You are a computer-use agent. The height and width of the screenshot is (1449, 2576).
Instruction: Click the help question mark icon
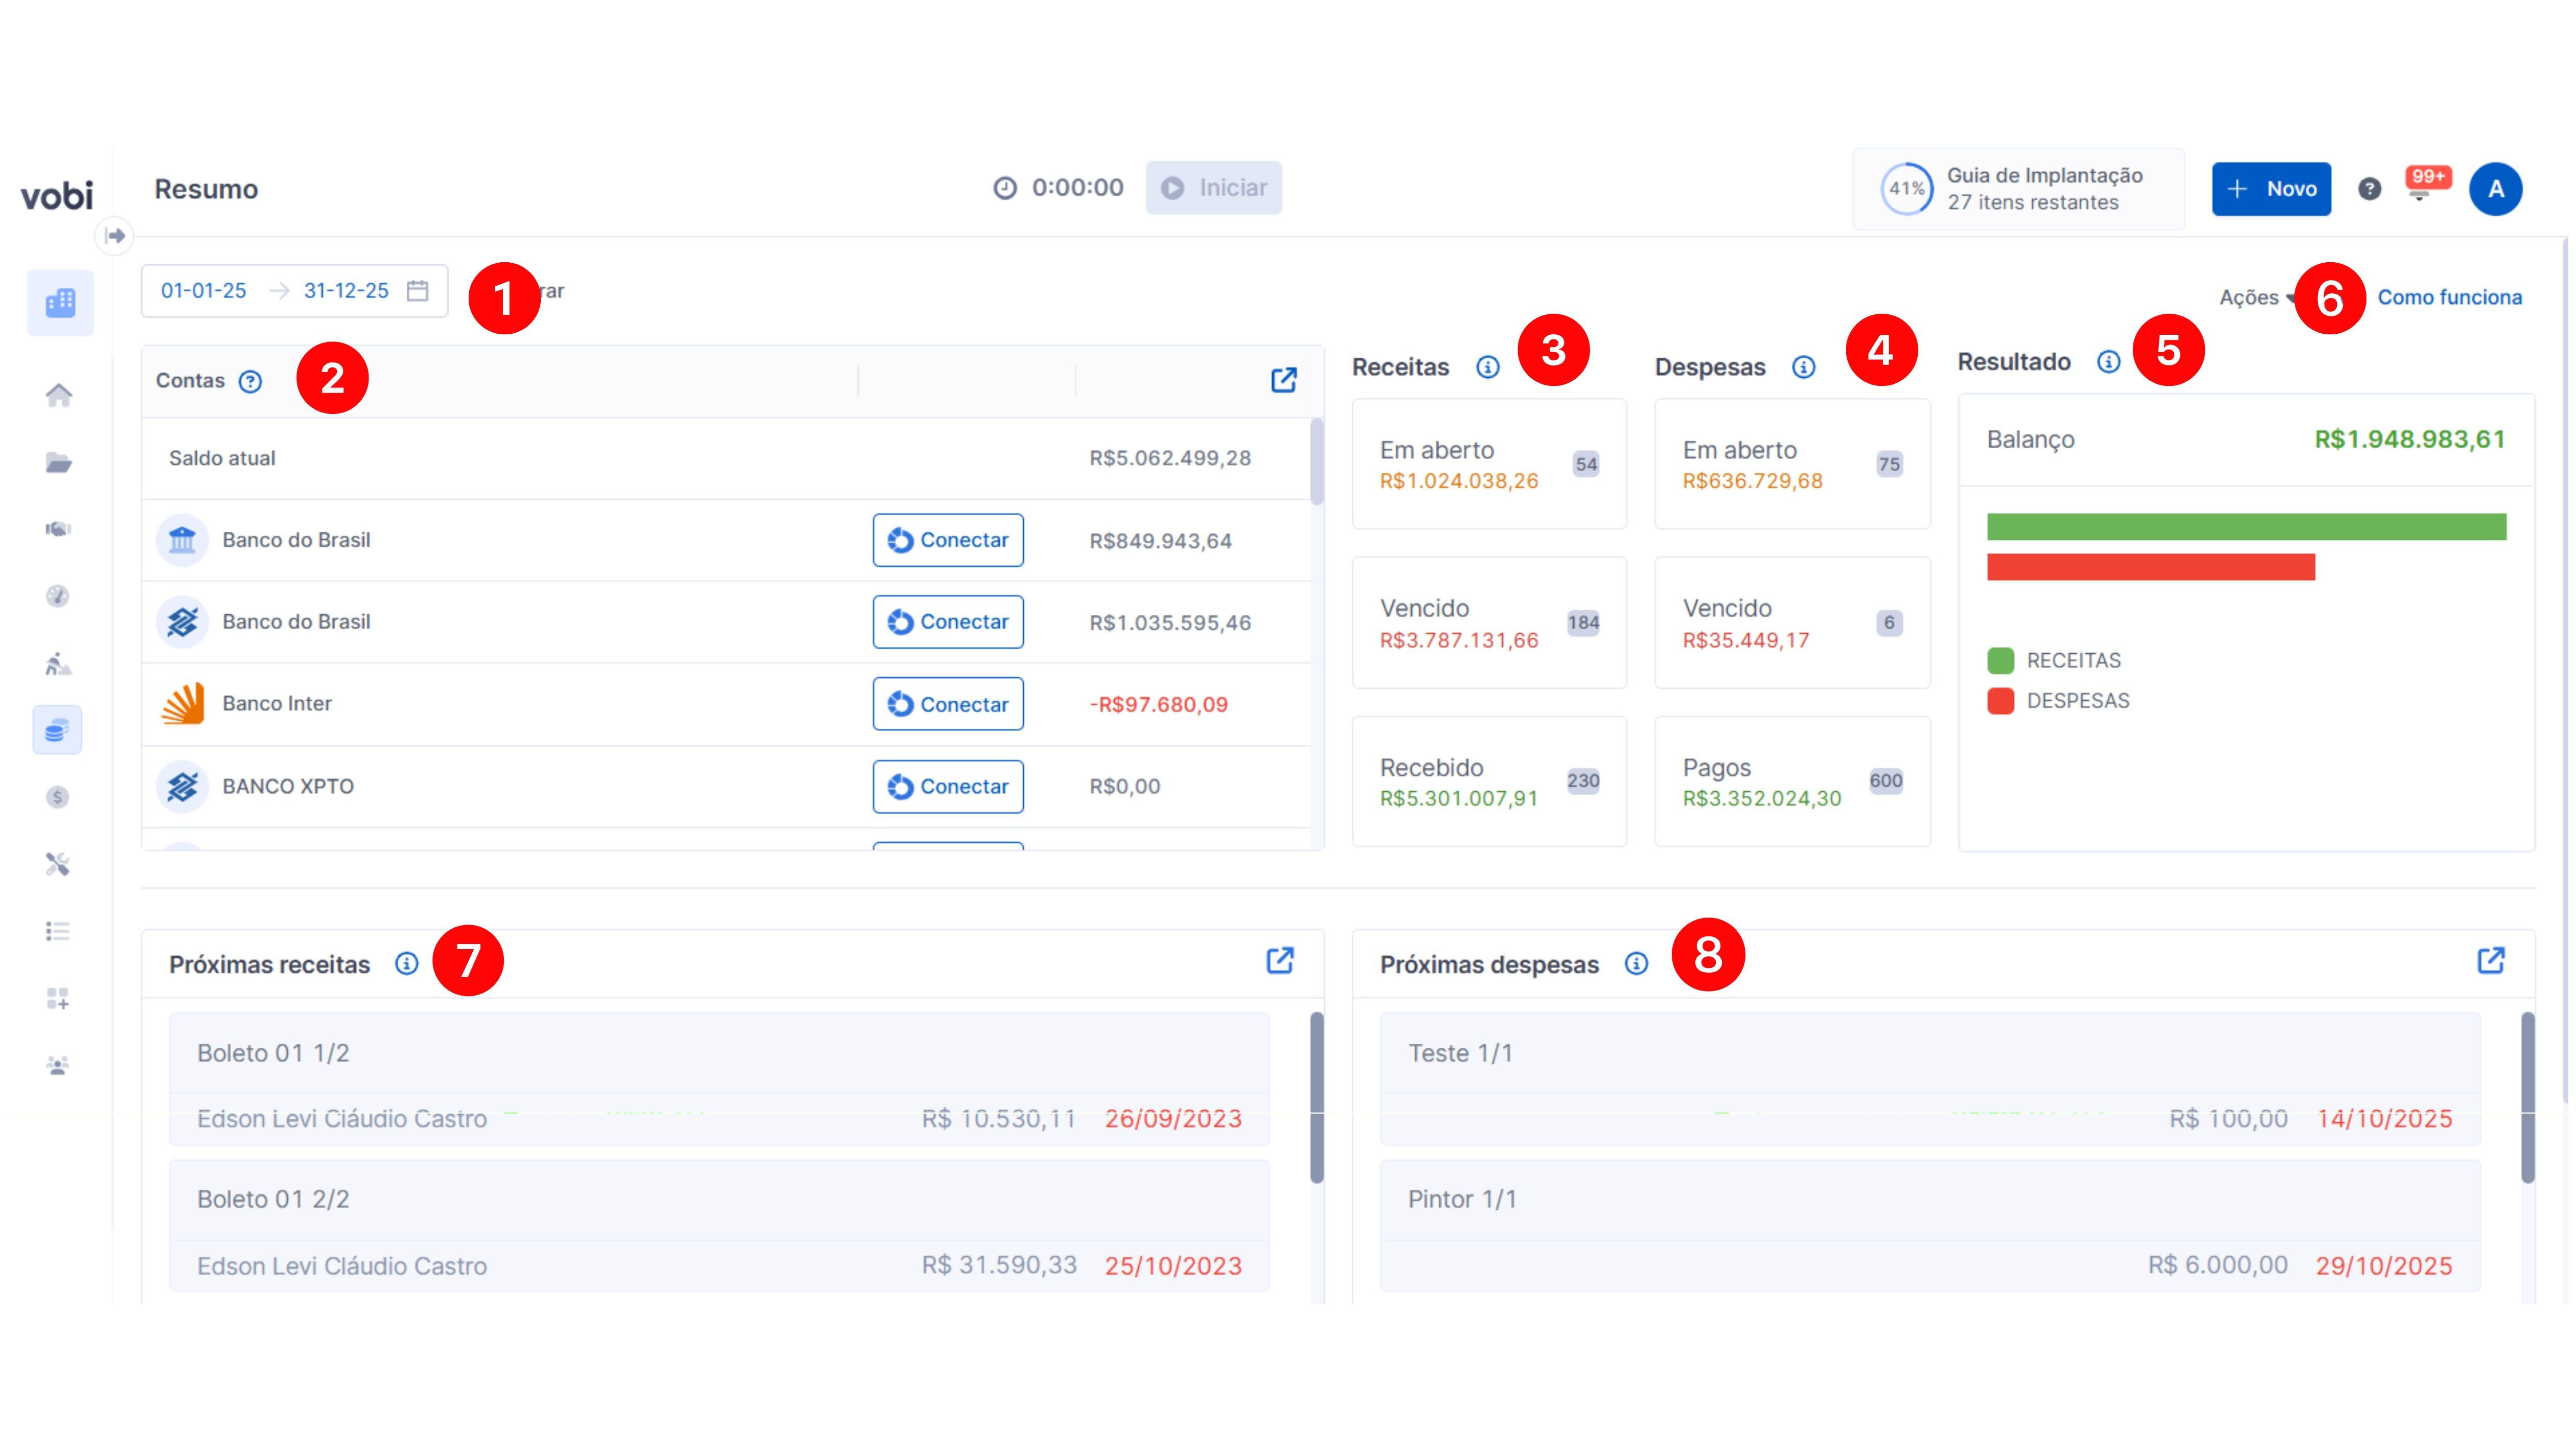[2369, 189]
